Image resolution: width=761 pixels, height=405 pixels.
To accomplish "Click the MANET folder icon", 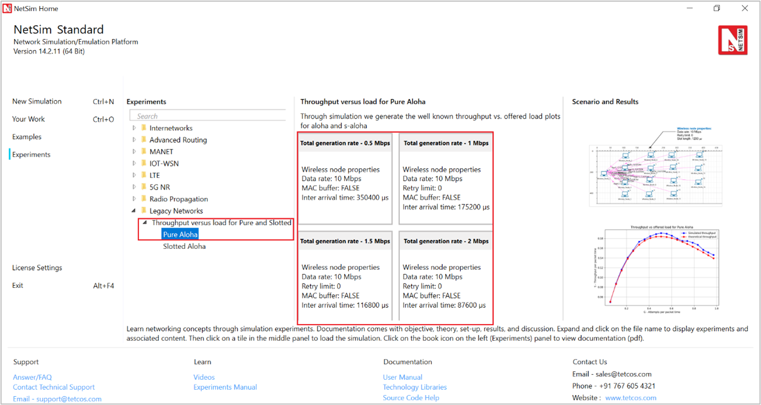I will pos(144,152).
